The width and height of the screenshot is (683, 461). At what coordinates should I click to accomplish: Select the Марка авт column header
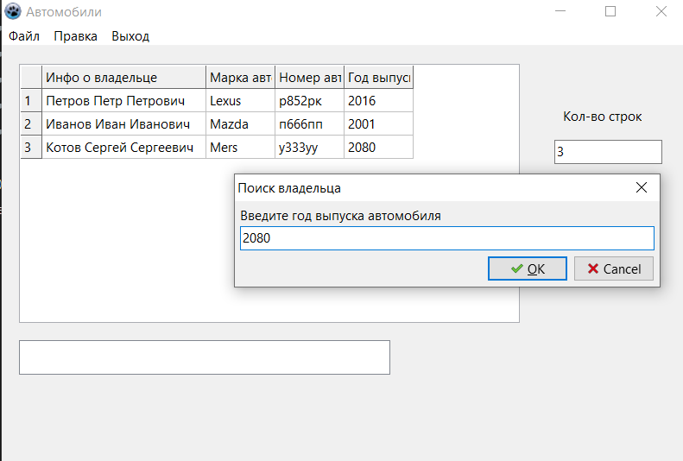point(240,78)
